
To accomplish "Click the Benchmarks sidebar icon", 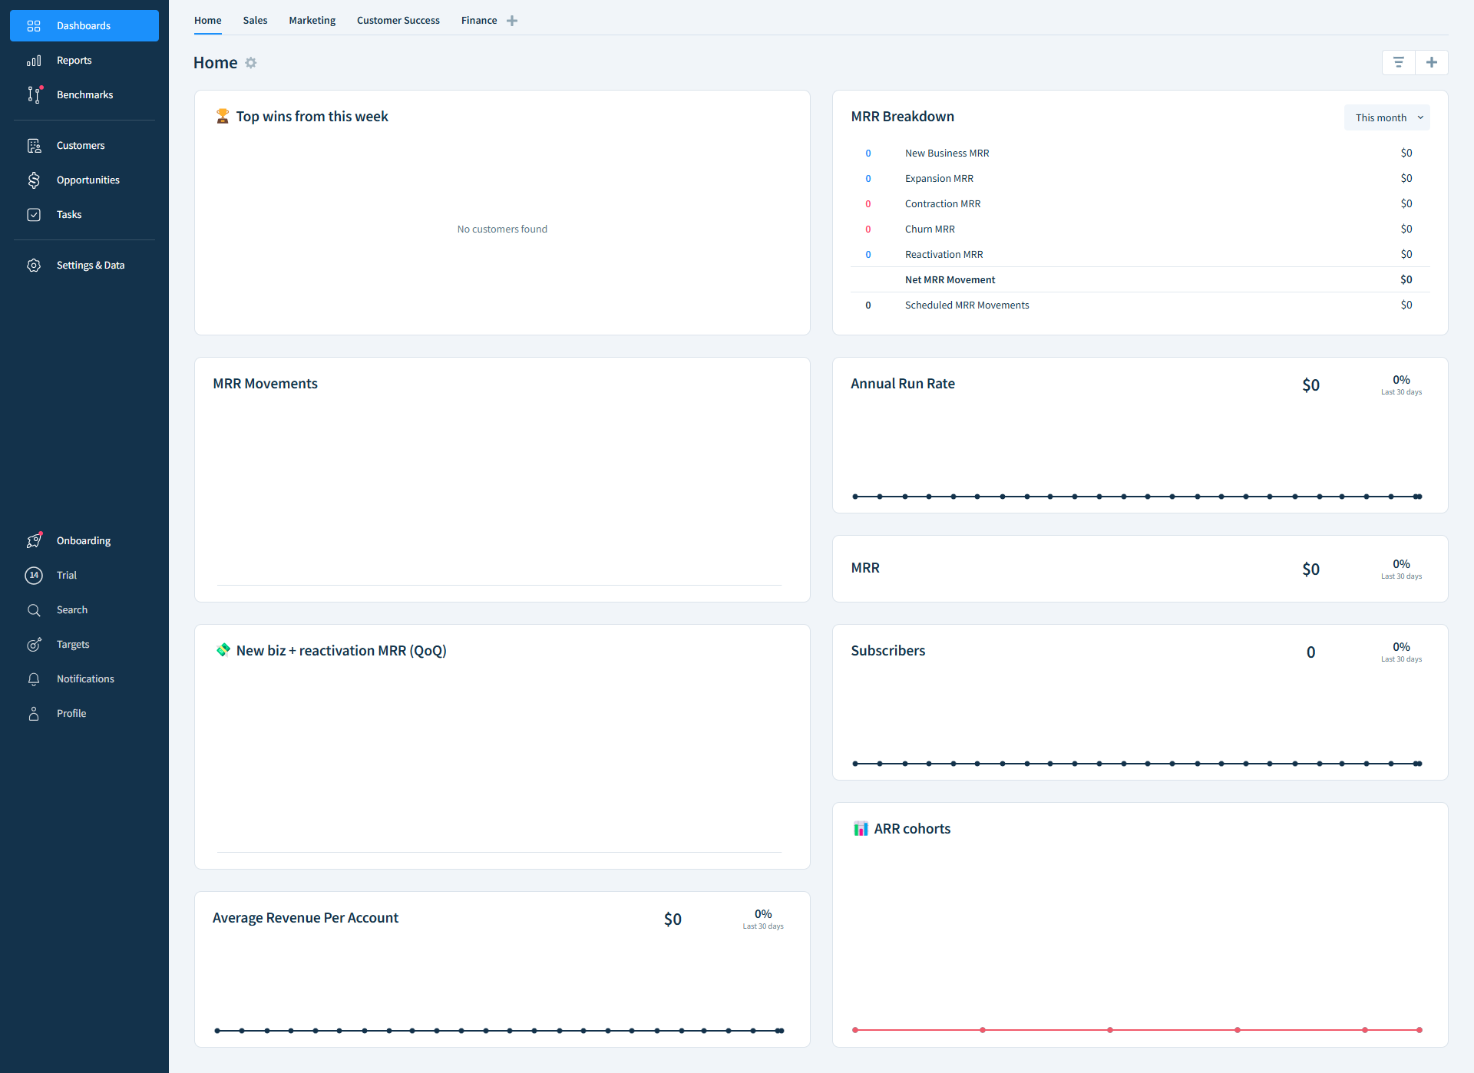I will 34,95.
